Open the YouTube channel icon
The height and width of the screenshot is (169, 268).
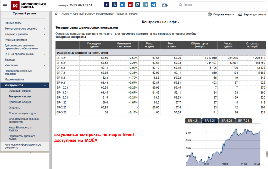click(x=130, y=4)
